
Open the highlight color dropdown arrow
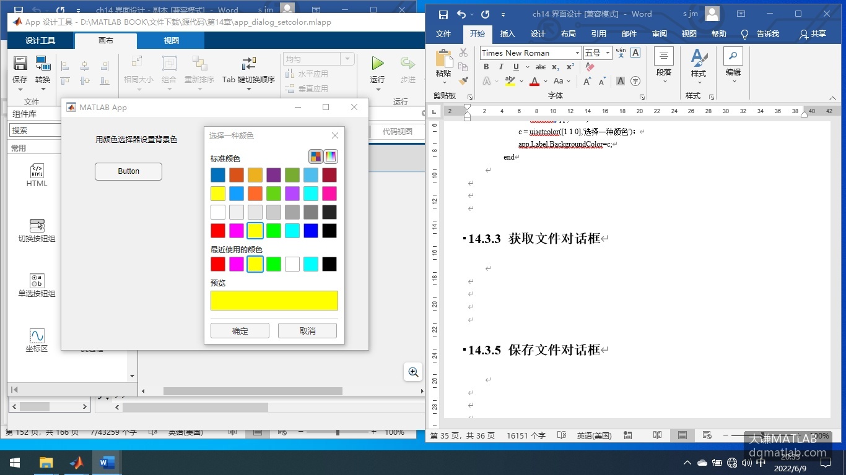(521, 81)
